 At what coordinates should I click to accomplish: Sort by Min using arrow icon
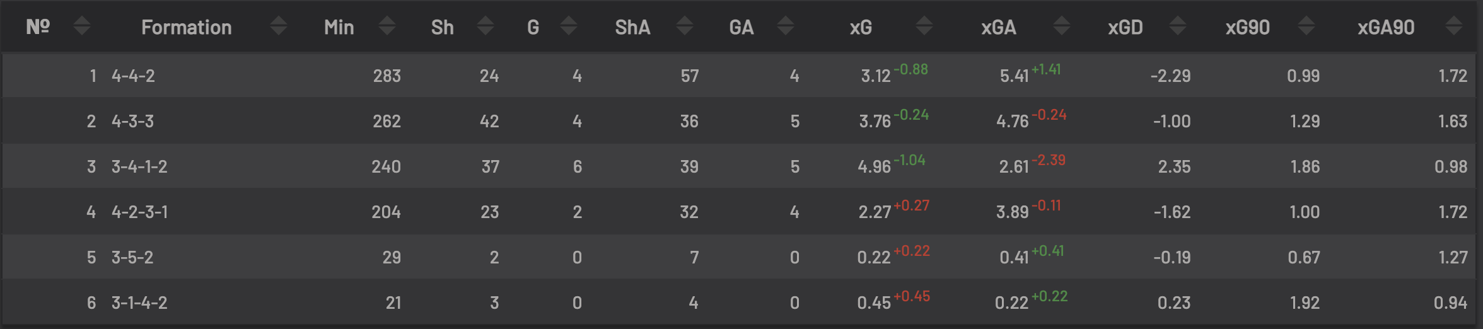(x=387, y=26)
